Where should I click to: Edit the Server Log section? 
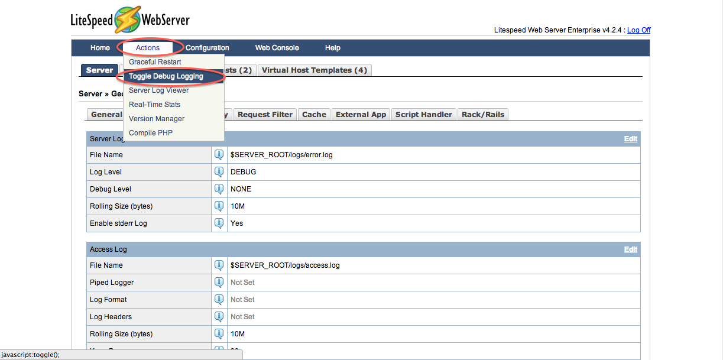click(x=631, y=139)
